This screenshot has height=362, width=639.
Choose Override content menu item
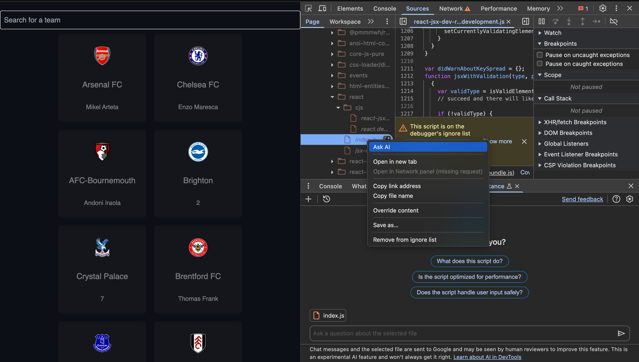428,210
